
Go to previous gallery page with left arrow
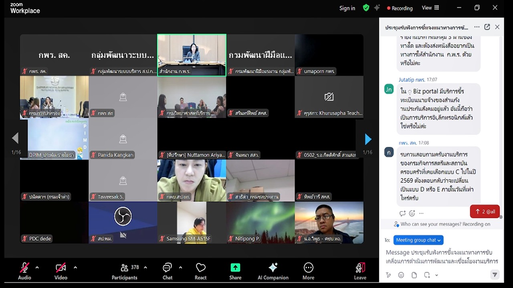click(x=15, y=138)
